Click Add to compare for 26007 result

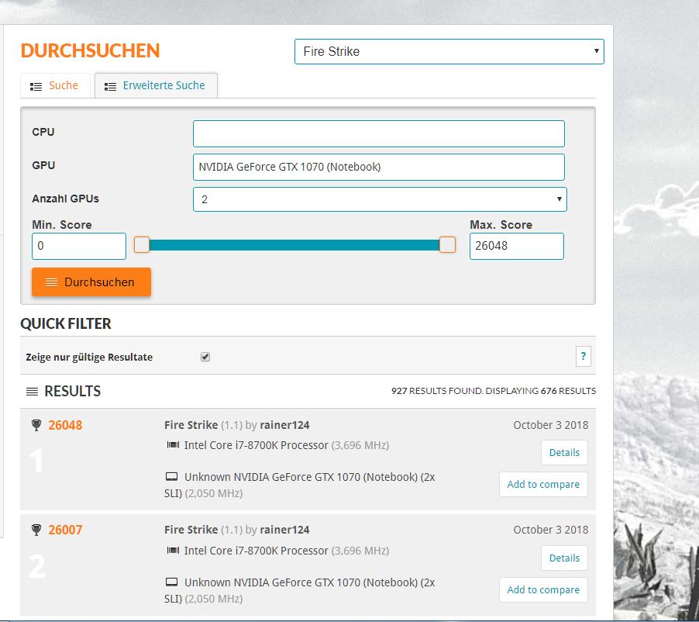click(x=543, y=589)
